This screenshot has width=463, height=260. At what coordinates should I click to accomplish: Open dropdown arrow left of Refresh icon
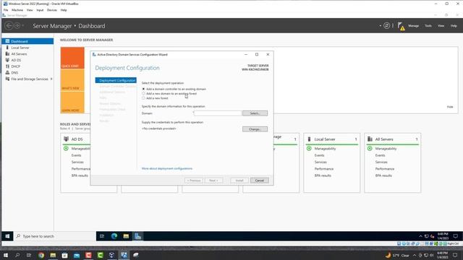381,26
